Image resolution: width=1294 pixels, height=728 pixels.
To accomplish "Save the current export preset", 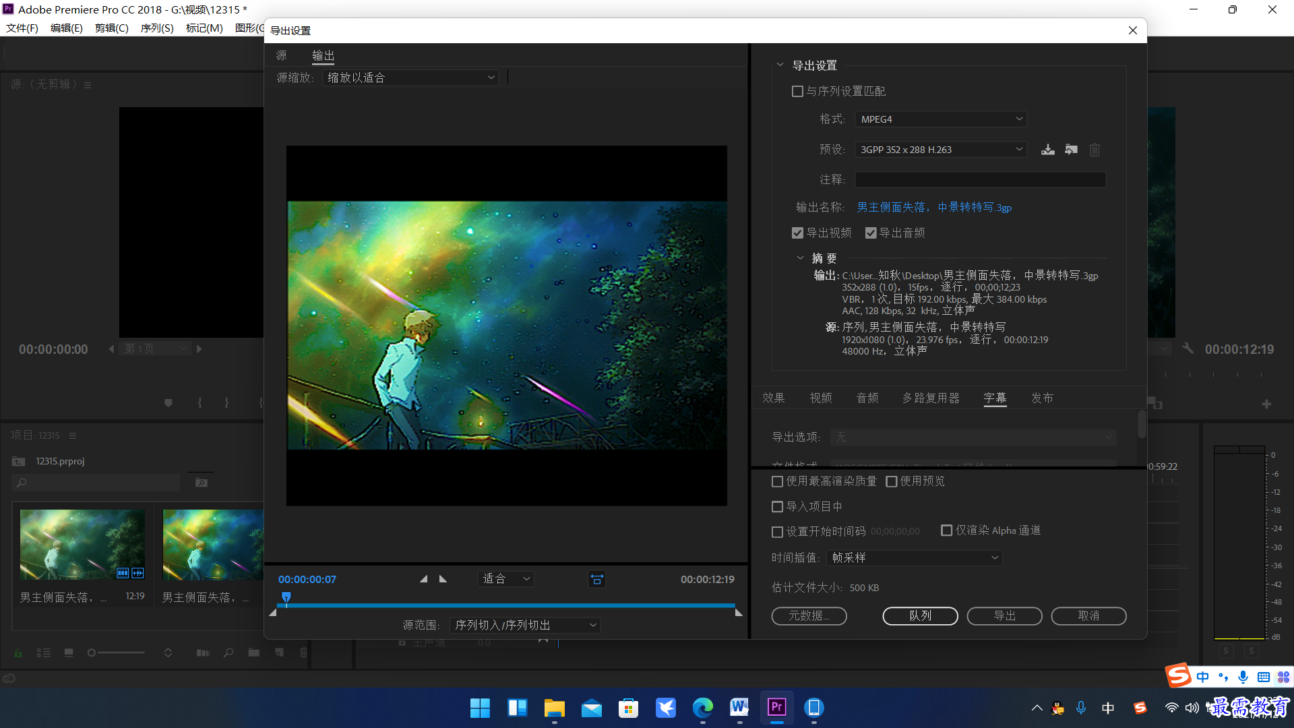I will click(1047, 150).
